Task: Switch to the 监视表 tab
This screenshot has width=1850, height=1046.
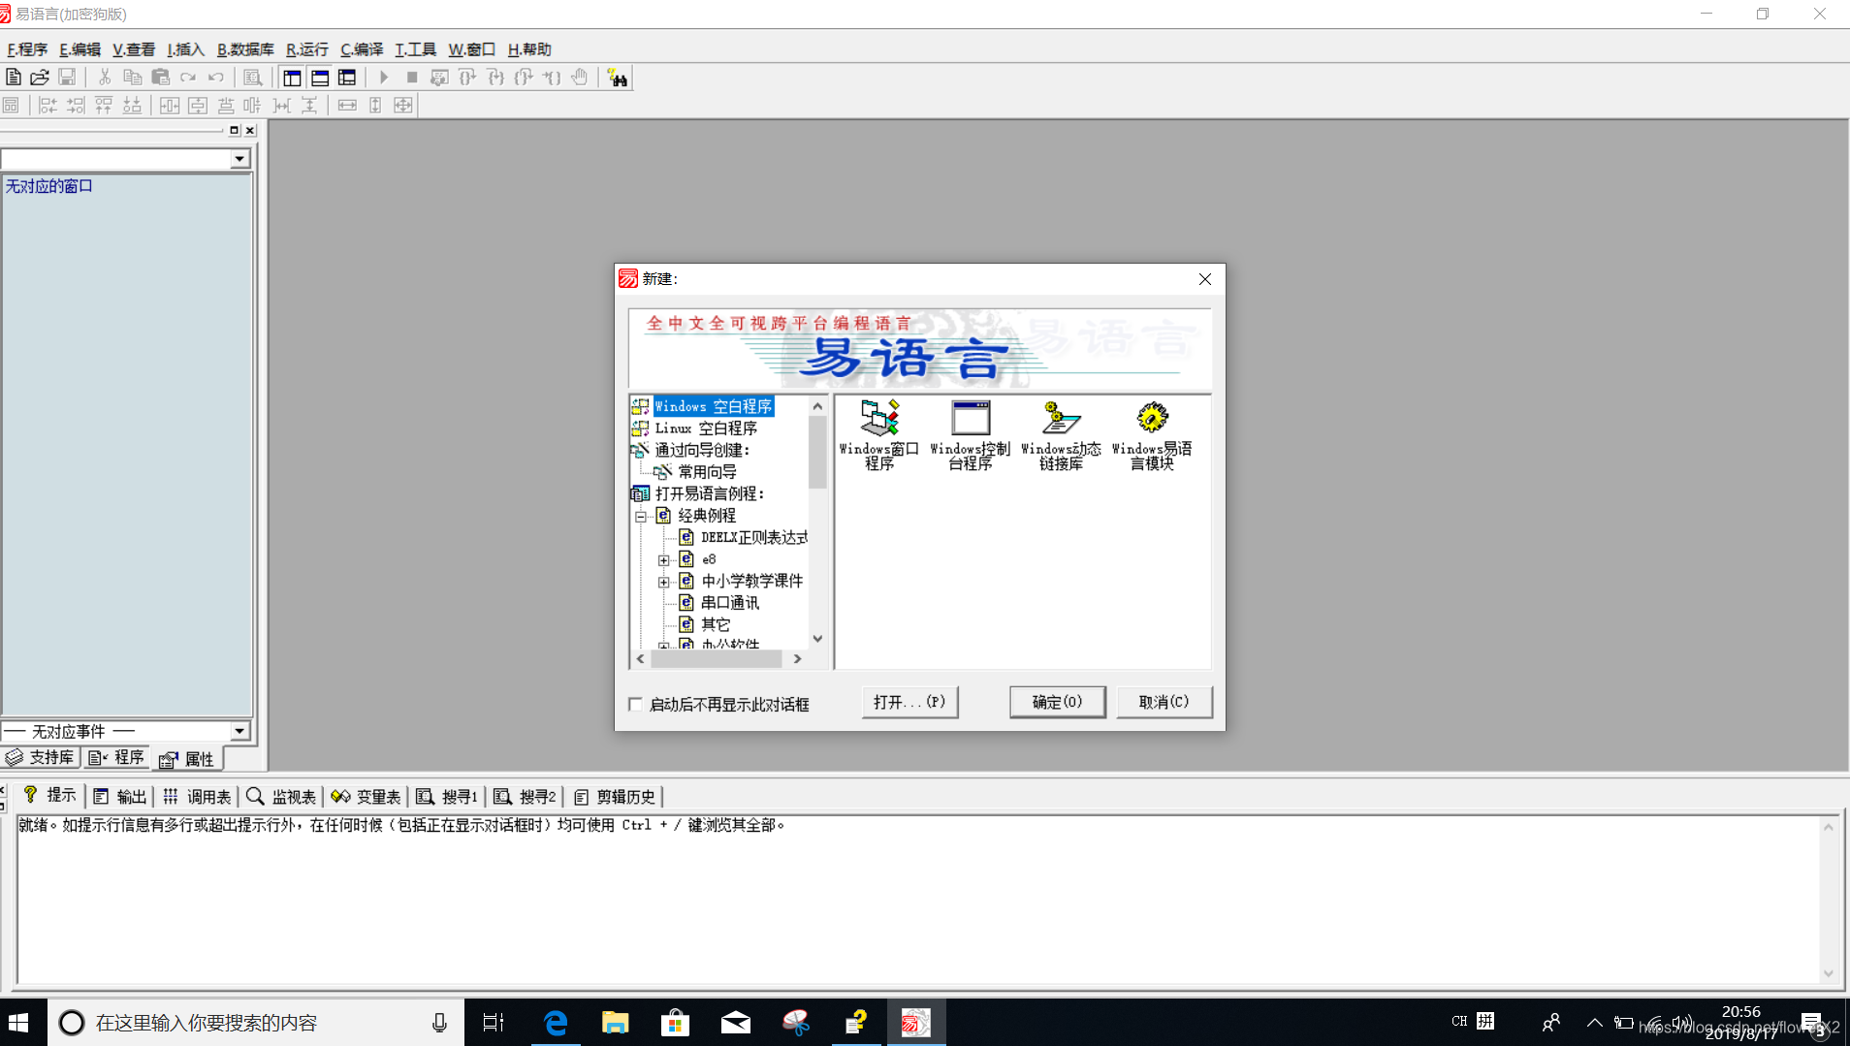Action: 282,797
